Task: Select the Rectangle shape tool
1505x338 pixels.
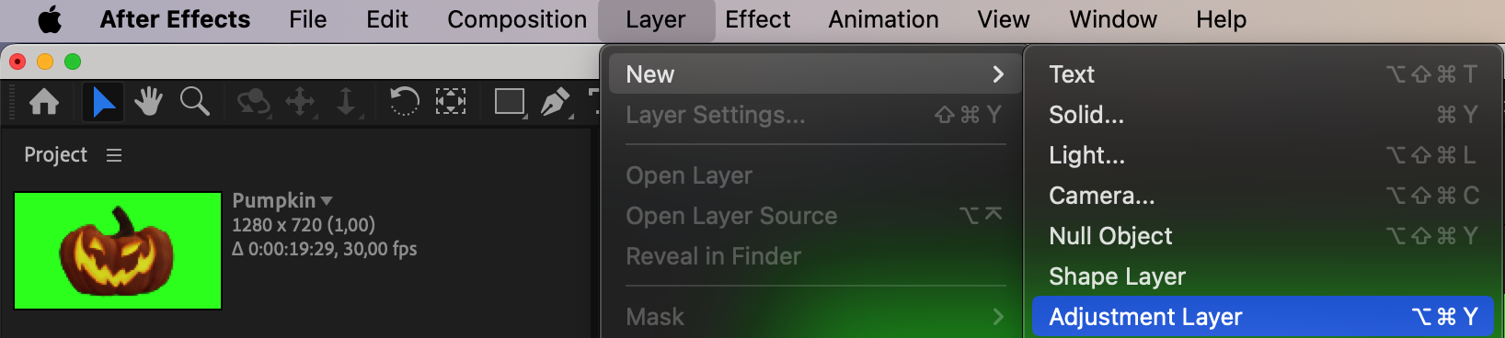Action: click(510, 101)
